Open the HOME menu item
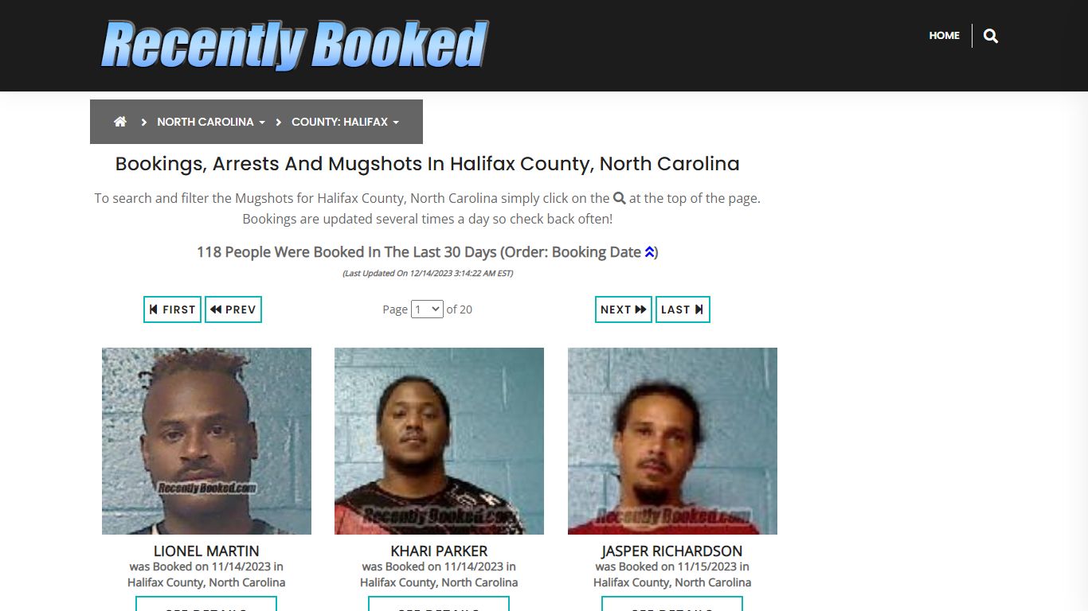Image resolution: width=1088 pixels, height=611 pixels. pos(945,35)
